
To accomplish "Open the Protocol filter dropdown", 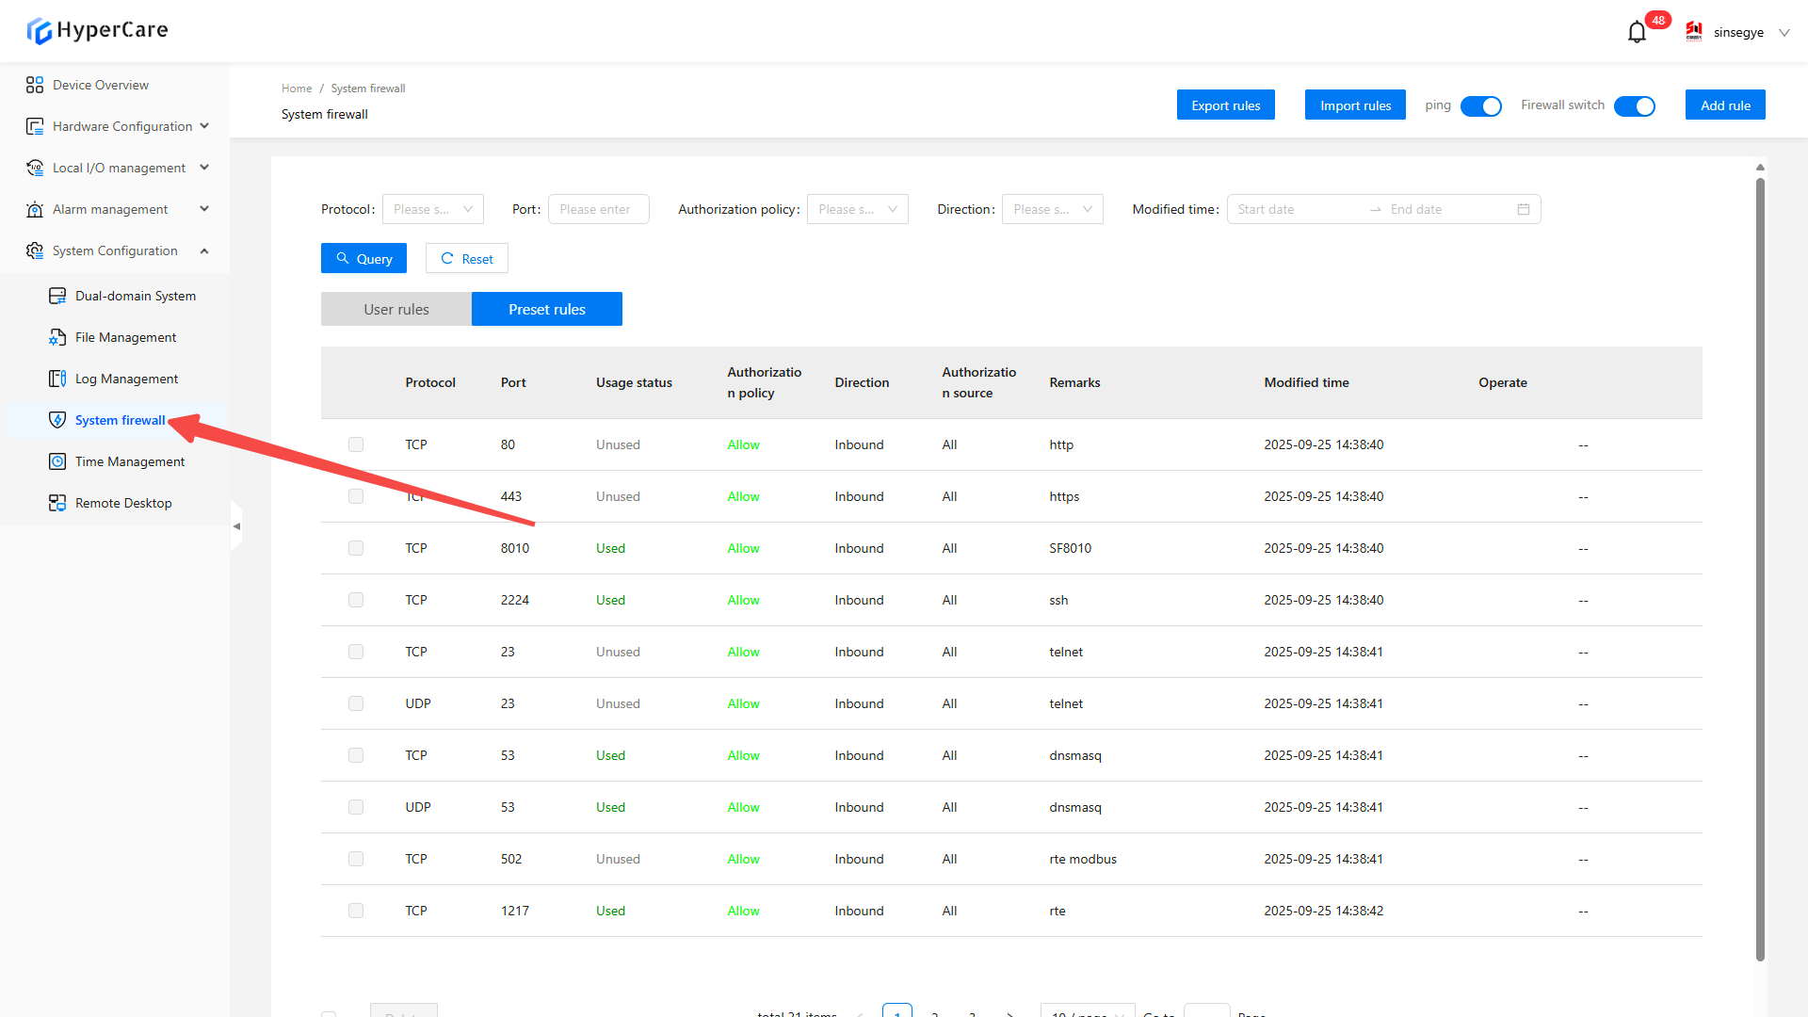I will [x=432, y=209].
